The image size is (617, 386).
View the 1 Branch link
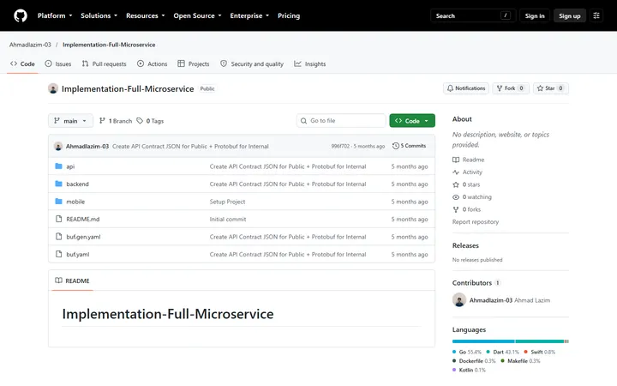[x=116, y=121]
